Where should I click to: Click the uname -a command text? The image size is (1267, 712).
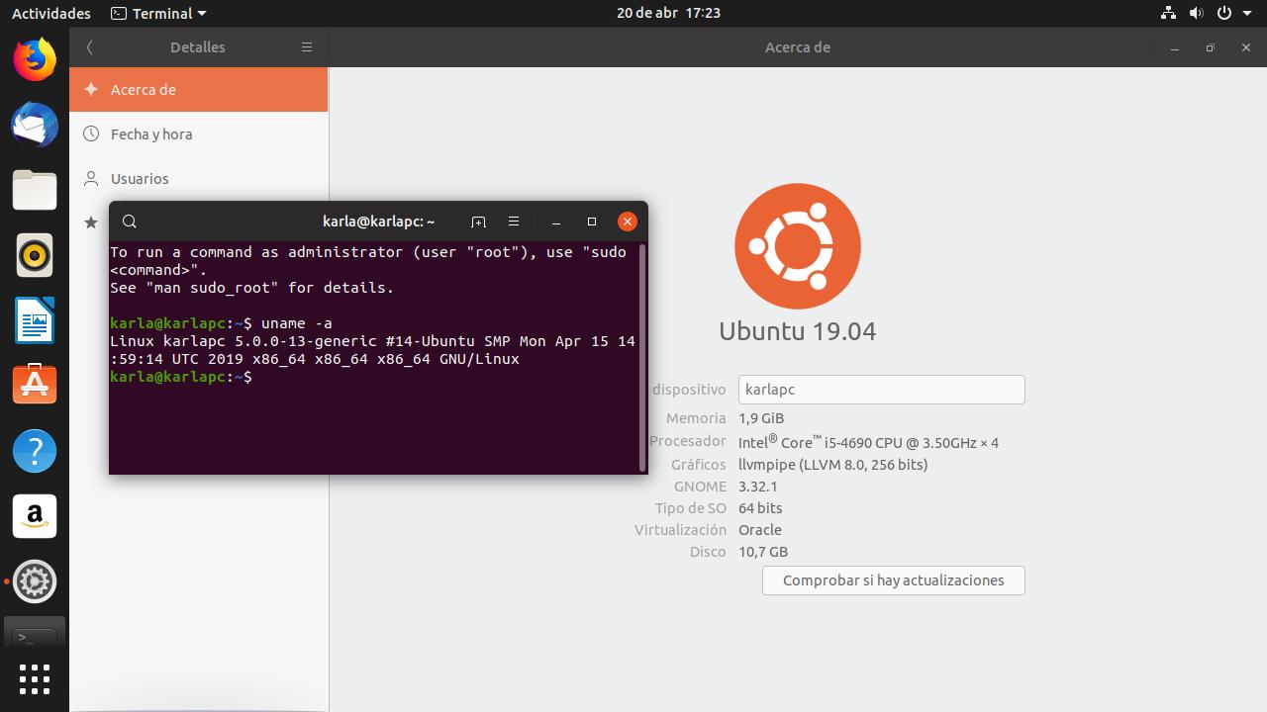(x=297, y=323)
